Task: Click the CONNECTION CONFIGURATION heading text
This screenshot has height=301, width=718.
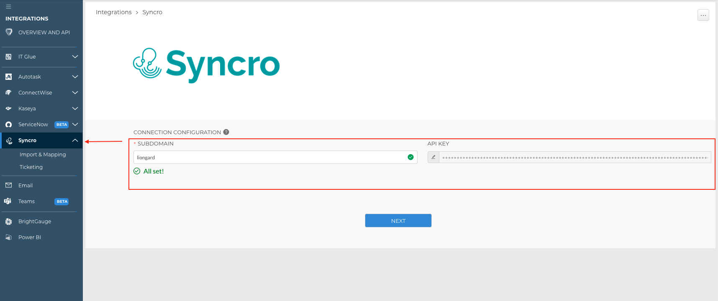Action: [177, 132]
